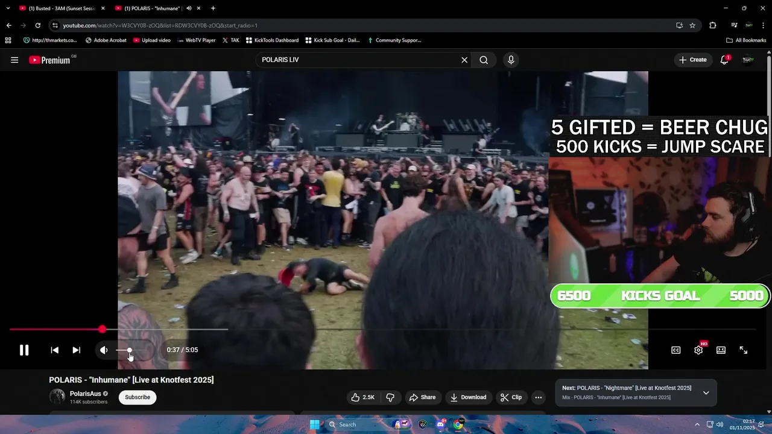Open Chrome three-dot menu
The width and height of the screenshot is (772, 434).
pyautogui.click(x=763, y=25)
